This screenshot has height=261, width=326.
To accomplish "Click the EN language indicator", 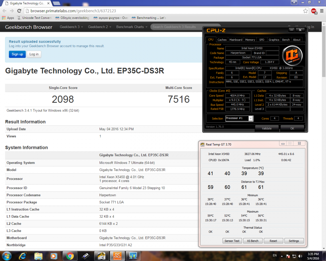I will coord(275,256).
